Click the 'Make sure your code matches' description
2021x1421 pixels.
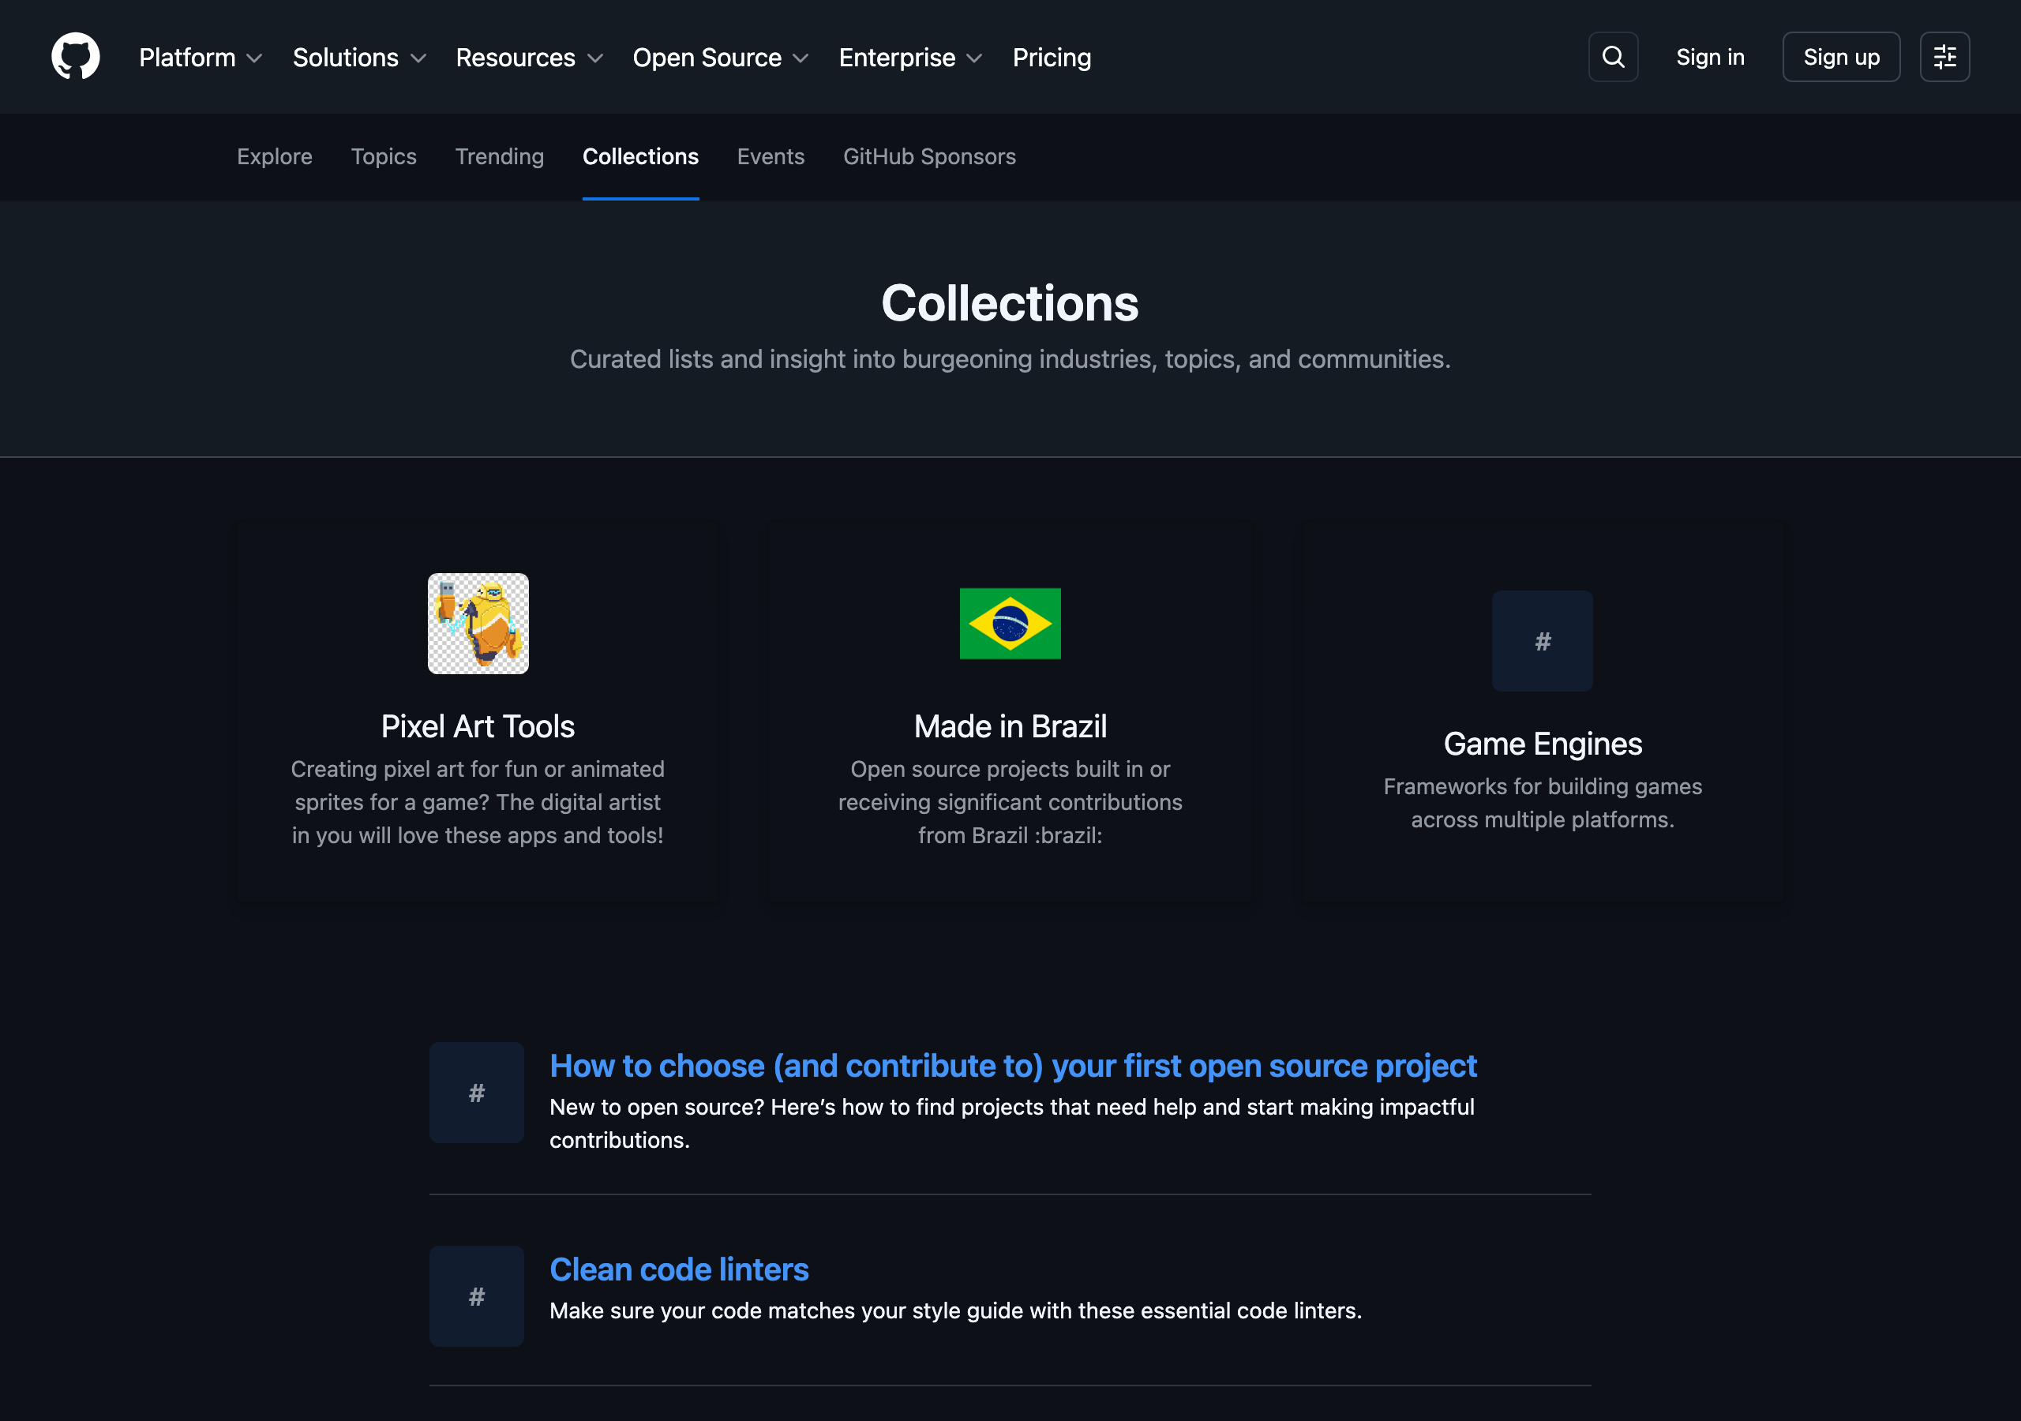(x=955, y=1311)
